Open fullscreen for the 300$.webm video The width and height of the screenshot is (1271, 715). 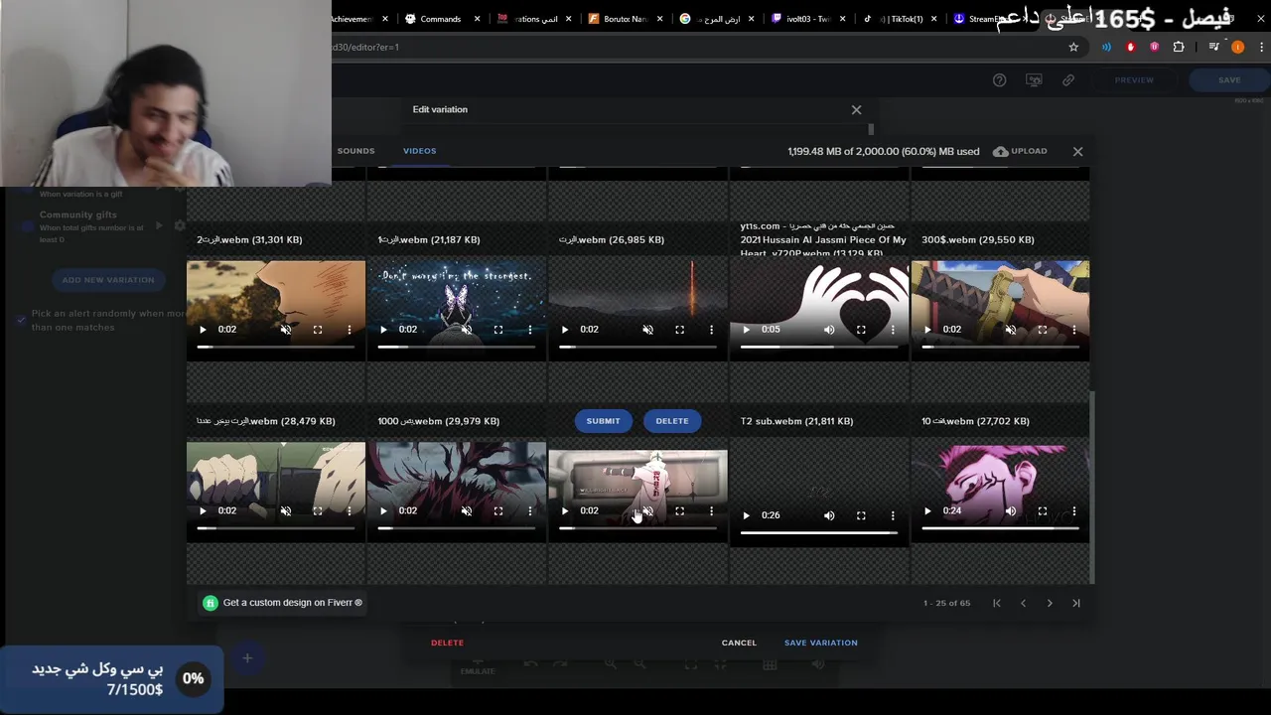pos(1043,330)
